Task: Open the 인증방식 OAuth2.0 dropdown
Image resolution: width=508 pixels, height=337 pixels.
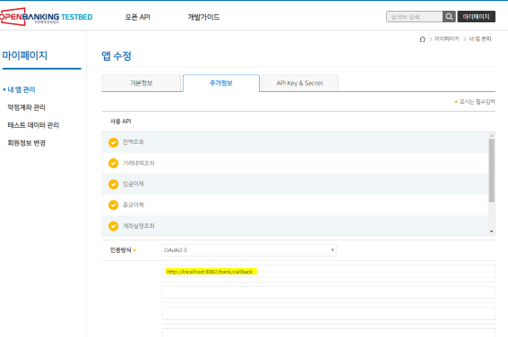Action: [249, 250]
